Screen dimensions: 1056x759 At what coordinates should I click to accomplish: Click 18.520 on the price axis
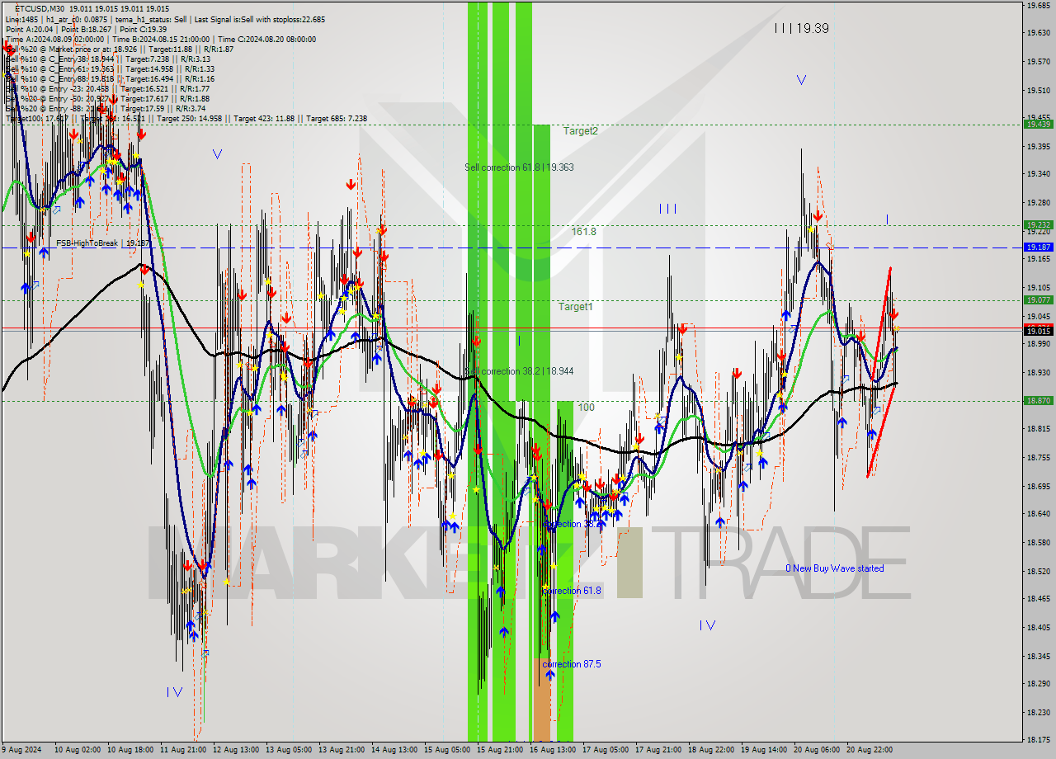click(x=1037, y=571)
